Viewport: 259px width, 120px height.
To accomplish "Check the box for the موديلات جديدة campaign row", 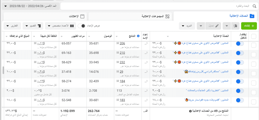I will pos(253,102).
